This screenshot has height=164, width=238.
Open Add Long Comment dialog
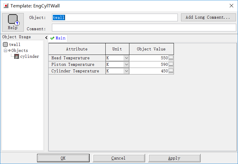pos(208,17)
